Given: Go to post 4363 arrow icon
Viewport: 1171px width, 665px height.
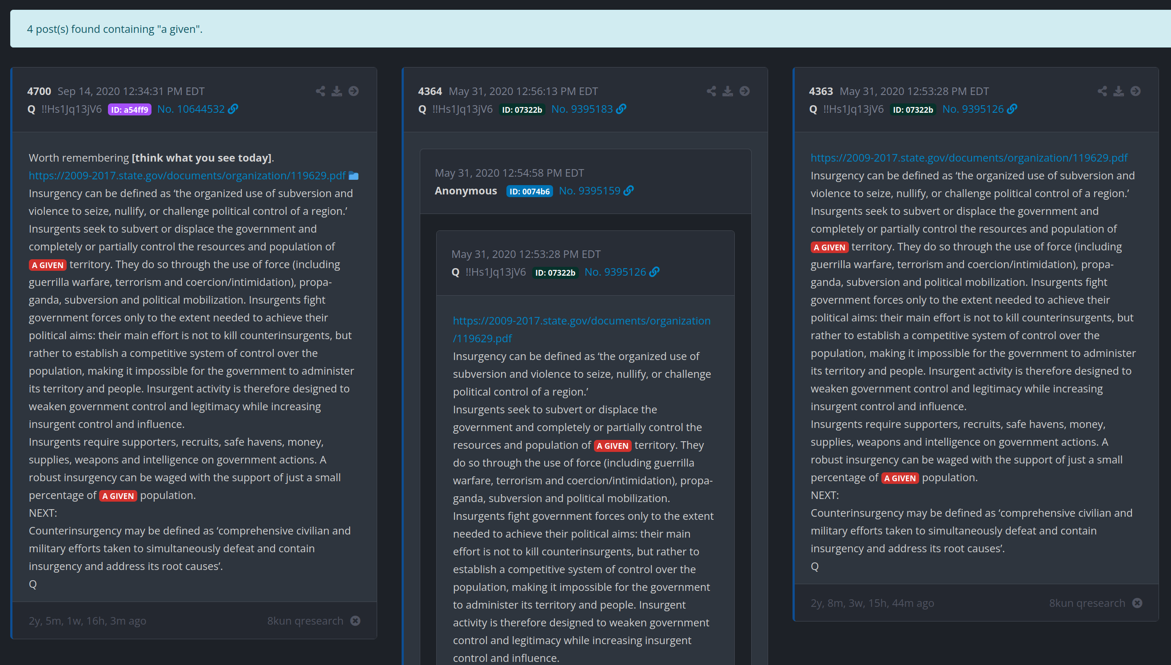Looking at the screenshot, I should click(1135, 91).
